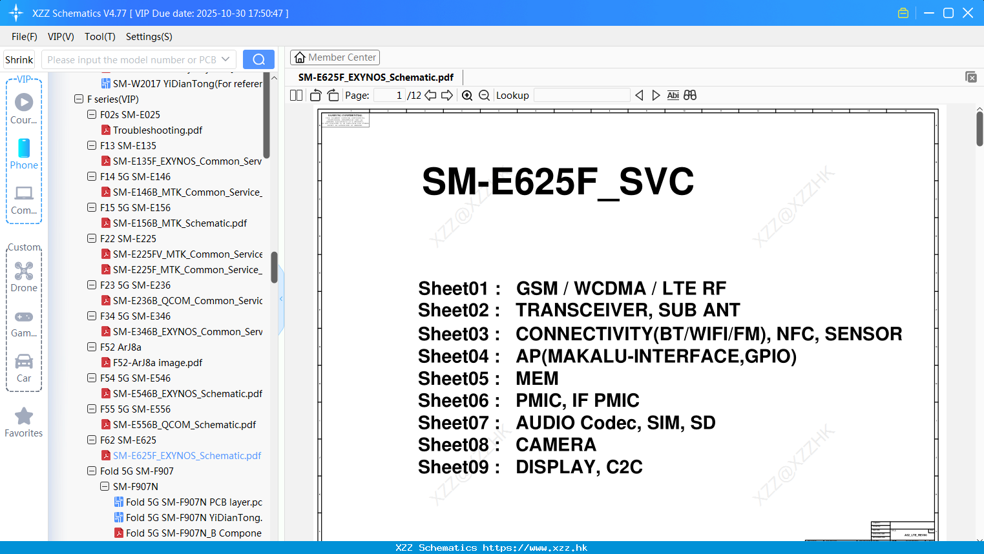Open the Settings(S) menu

[149, 37]
